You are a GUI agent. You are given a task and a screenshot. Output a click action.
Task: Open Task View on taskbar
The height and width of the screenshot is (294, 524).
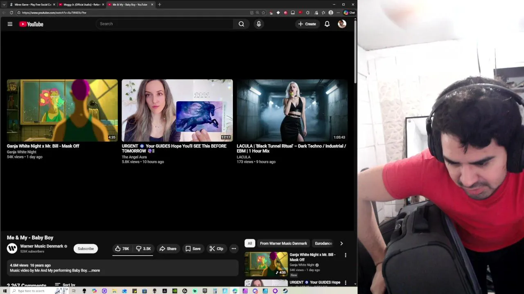74,291
